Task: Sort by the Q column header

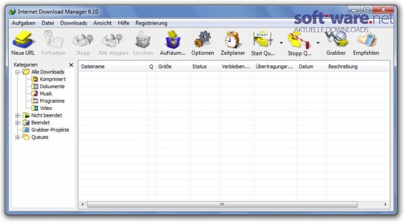Action: [151, 66]
